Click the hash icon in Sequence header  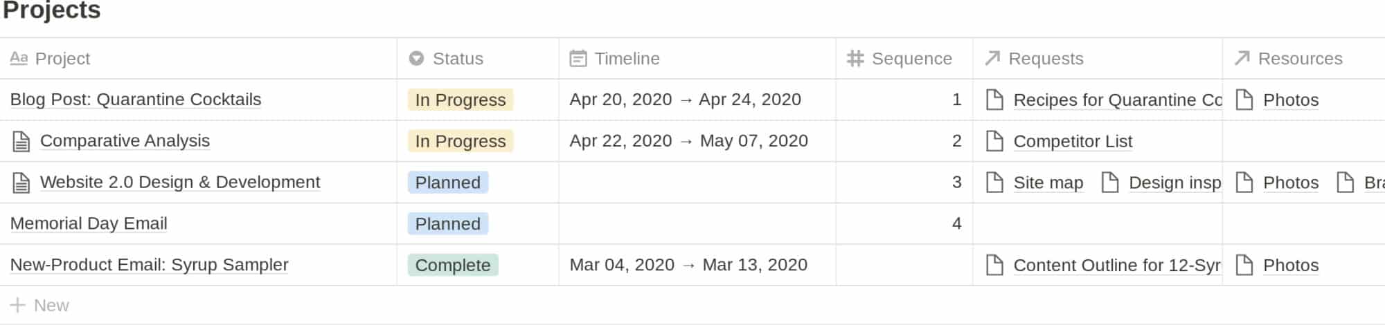click(855, 59)
